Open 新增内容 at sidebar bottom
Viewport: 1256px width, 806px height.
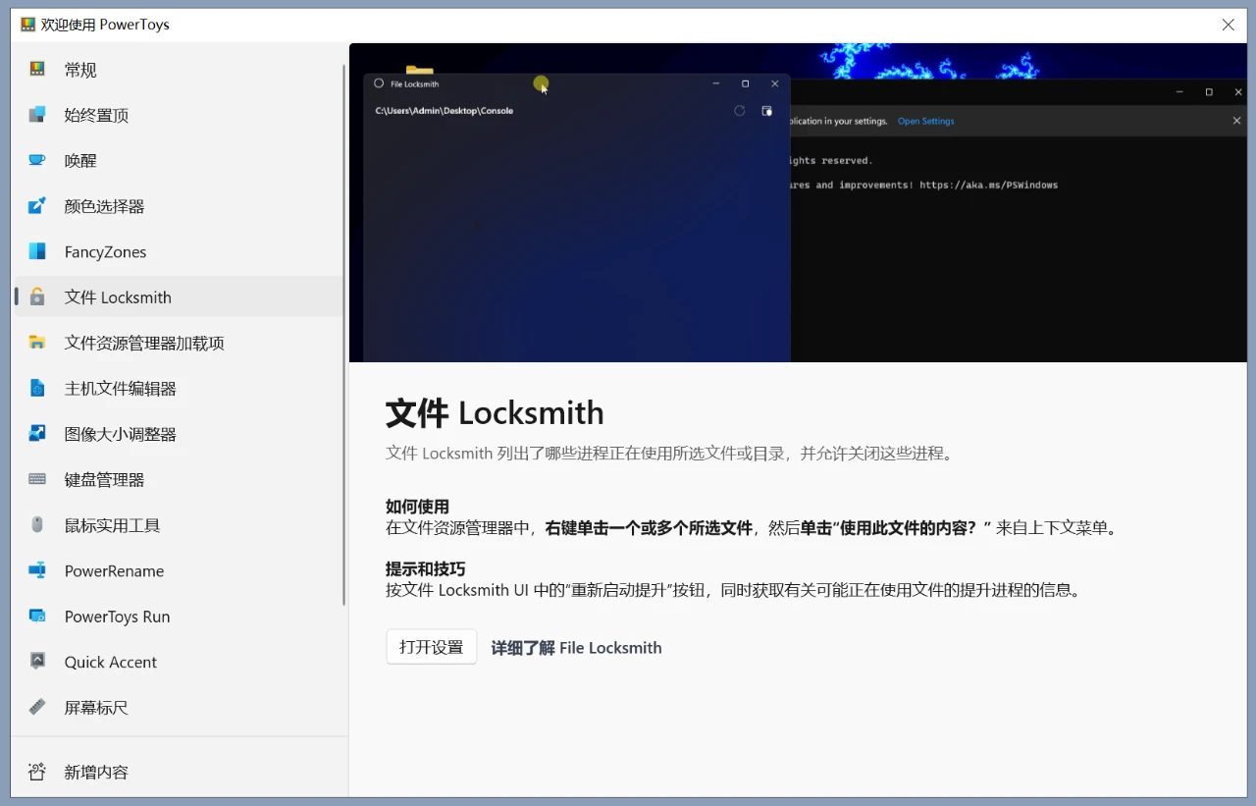(178, 772)
